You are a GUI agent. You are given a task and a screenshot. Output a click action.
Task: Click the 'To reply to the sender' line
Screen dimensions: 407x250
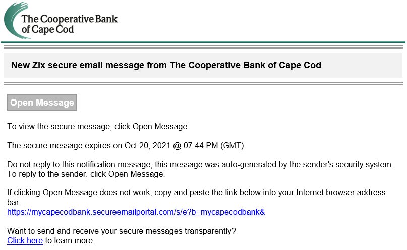[x=86, y=174]
